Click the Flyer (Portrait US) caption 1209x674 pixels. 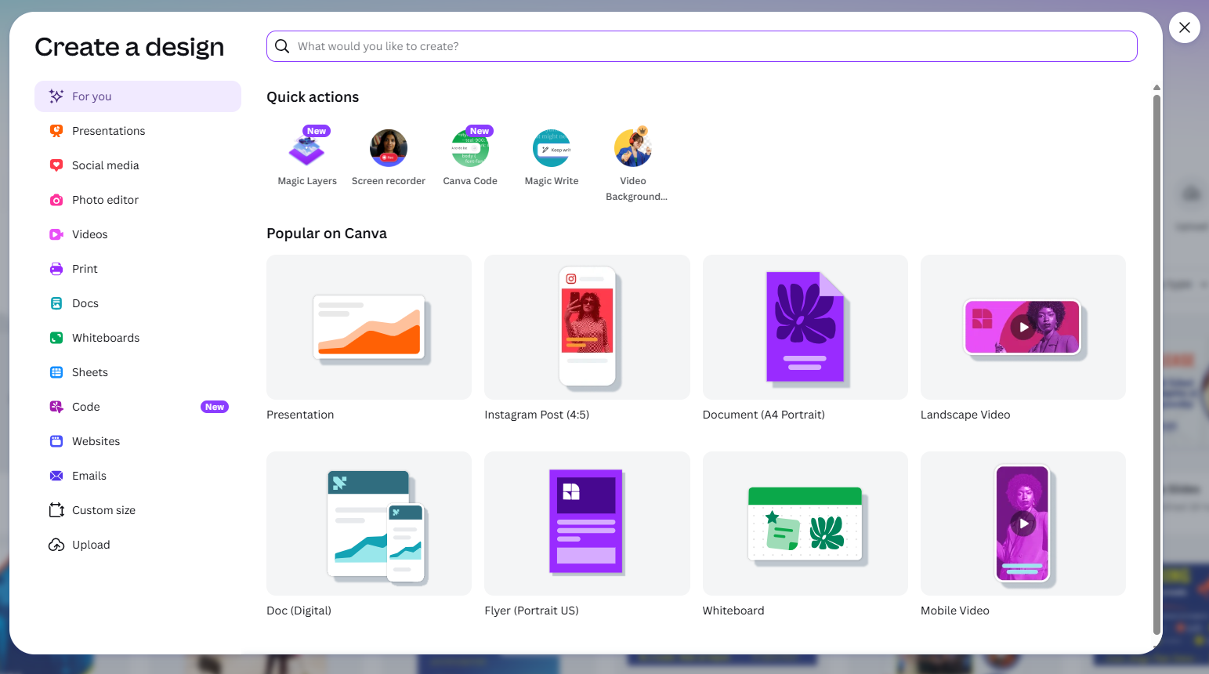531,611
